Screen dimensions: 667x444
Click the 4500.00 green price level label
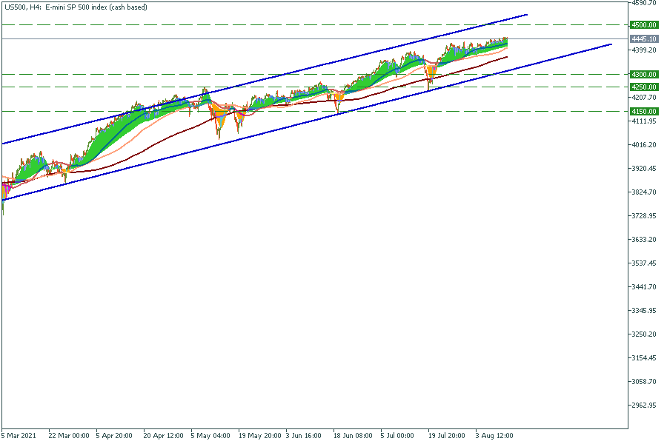click(643, 24)
